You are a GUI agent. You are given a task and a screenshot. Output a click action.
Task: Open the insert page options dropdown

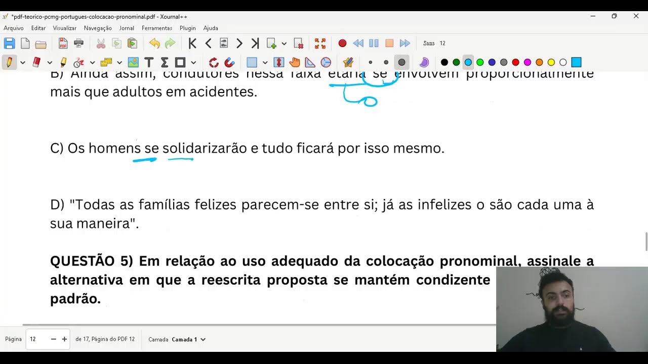283,43
